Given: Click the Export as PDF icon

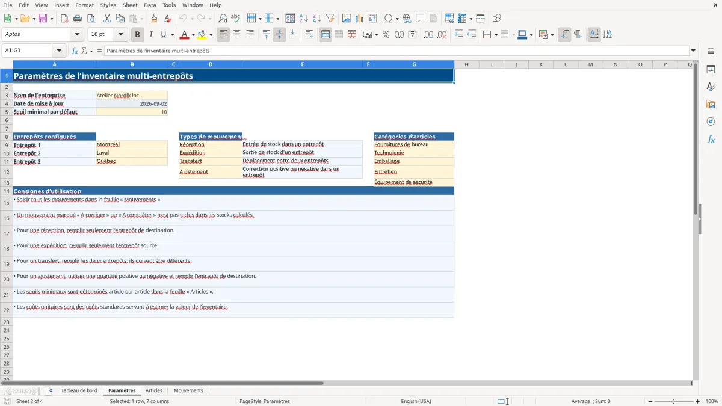Looking at the screenshot, I should (64, 19).
